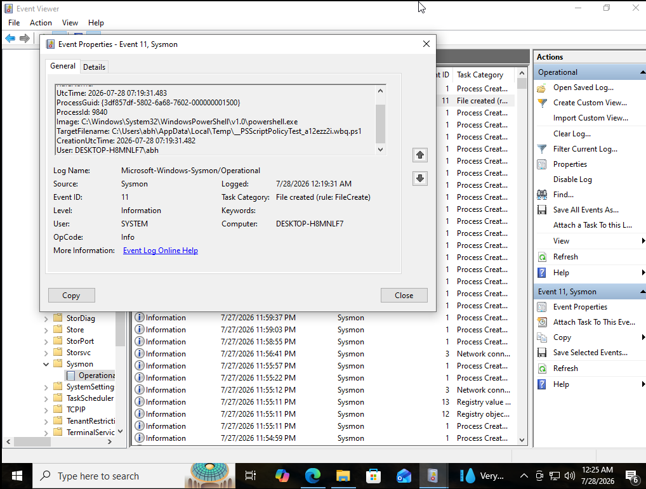
Task: Select the SystemSetting tree item
Action: tap(90, 387)
